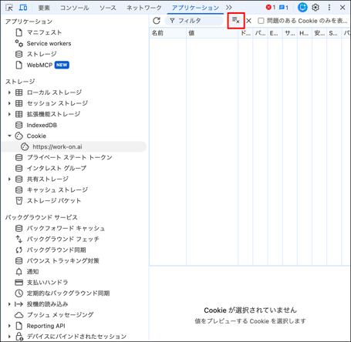Open the WebMCP item

pos(39,65)
